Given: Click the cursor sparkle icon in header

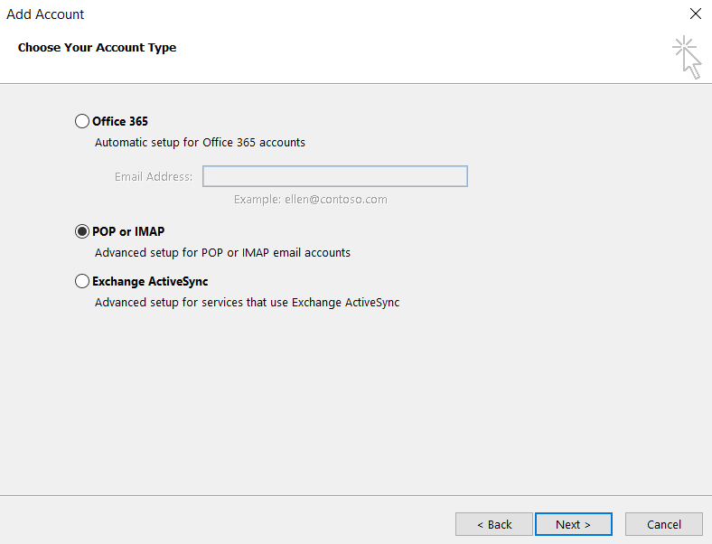Looking at the screenshot, I should pyautogui.click(x=687, y=57).
